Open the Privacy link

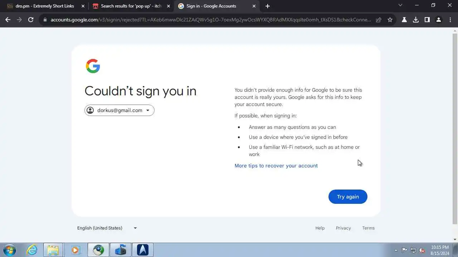343,228
